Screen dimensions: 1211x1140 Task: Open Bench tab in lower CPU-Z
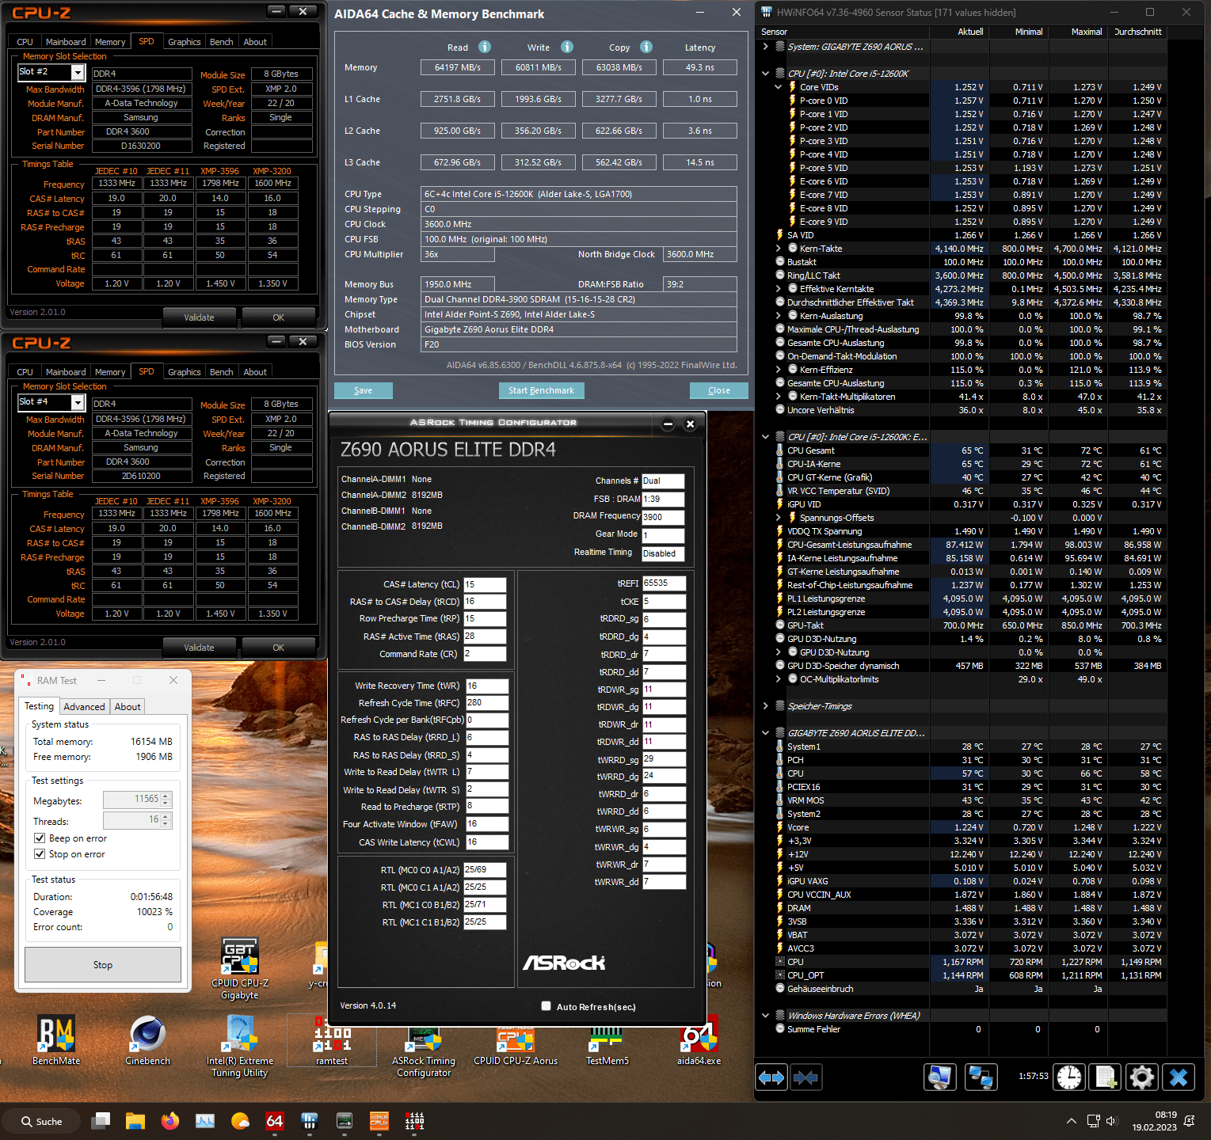click(x=222, y=372)
